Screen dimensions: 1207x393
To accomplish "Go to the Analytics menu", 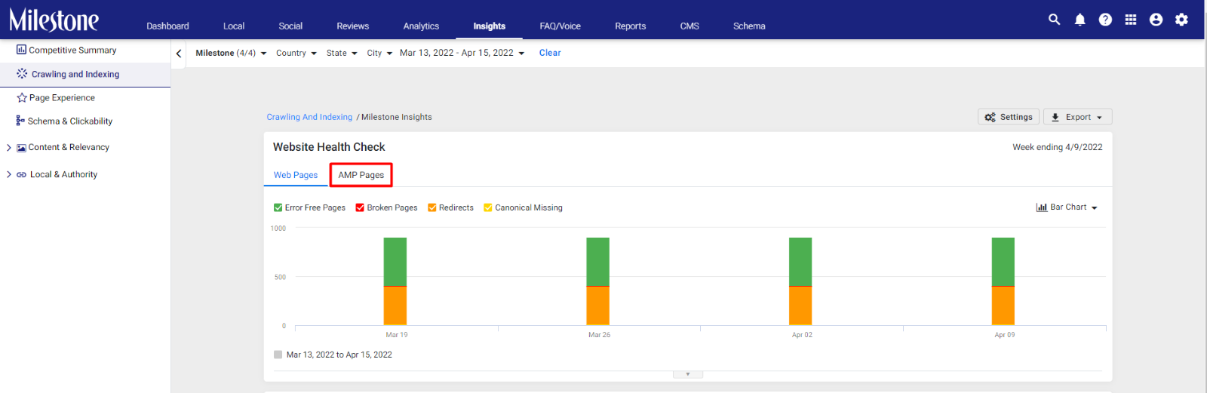I will (421, 26).
